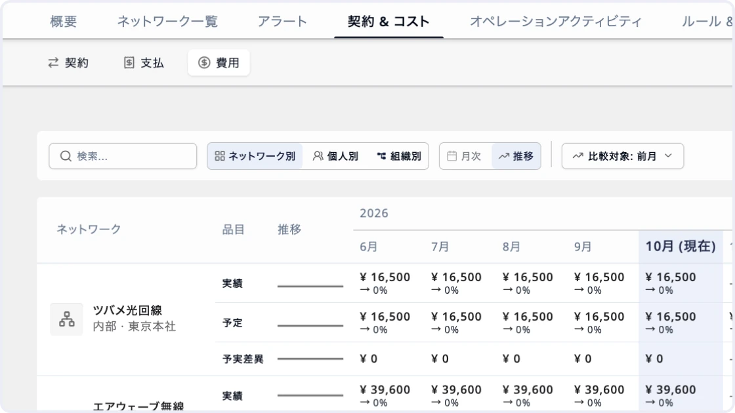Click the 8月 column header
The image size is (735, 413).
pyautogui.click(x=511, y=246)
